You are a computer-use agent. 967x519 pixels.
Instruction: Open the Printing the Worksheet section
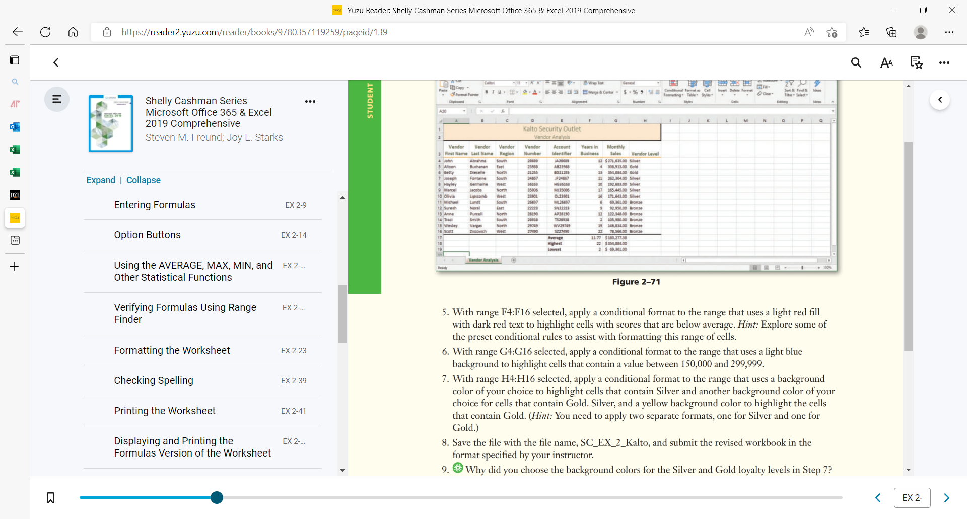(x=202, y=411)
